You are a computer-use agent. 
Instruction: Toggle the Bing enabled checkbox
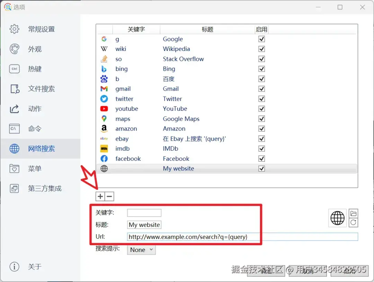262,69
